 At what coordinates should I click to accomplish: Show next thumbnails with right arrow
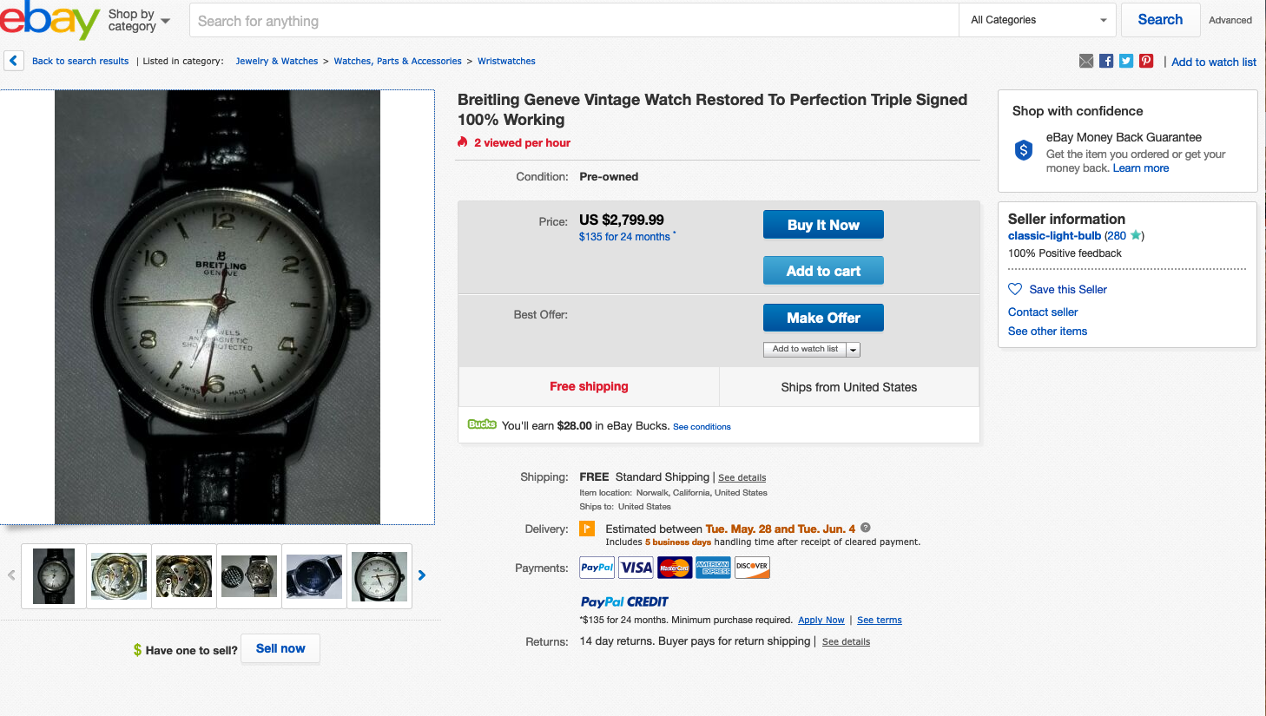click(422, 575)
